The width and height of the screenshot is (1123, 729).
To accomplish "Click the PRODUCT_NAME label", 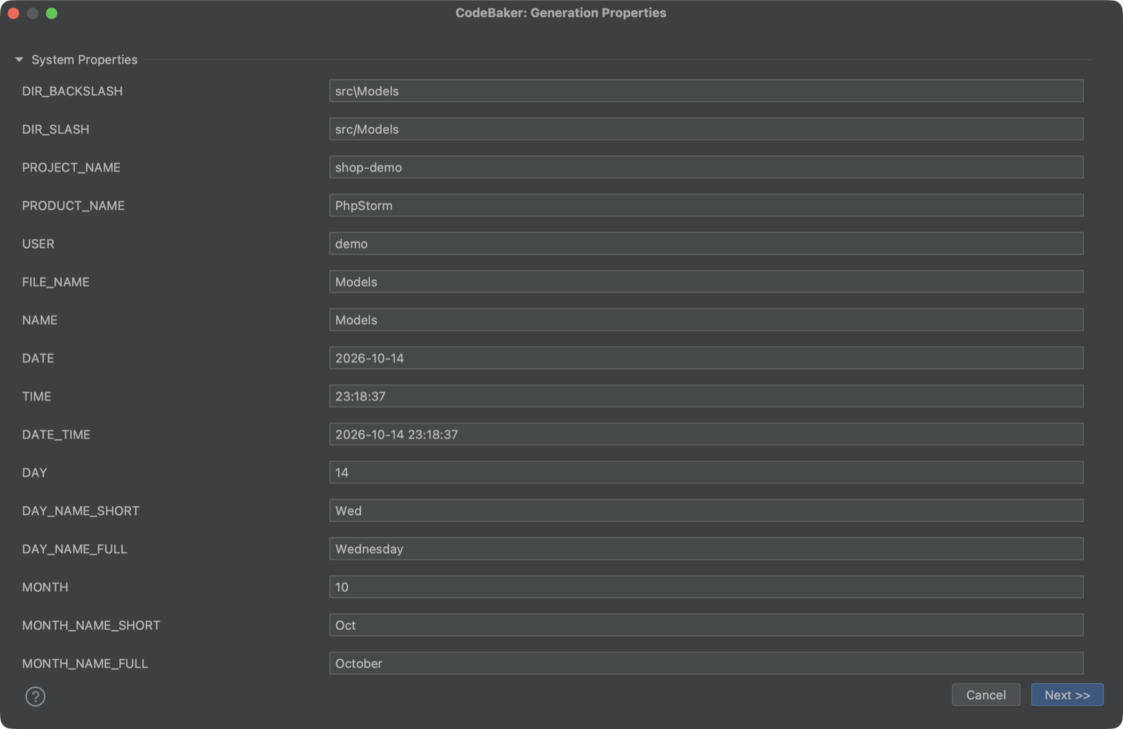I will click(73, 206).
